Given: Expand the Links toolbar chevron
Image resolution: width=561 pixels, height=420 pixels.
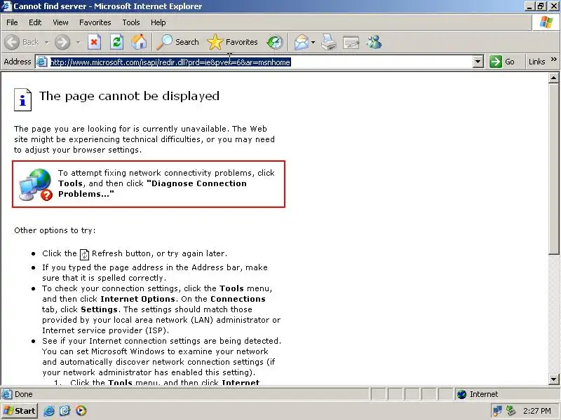Looking at the screenshot, I should pyautogui.click(x=554, y=59).
